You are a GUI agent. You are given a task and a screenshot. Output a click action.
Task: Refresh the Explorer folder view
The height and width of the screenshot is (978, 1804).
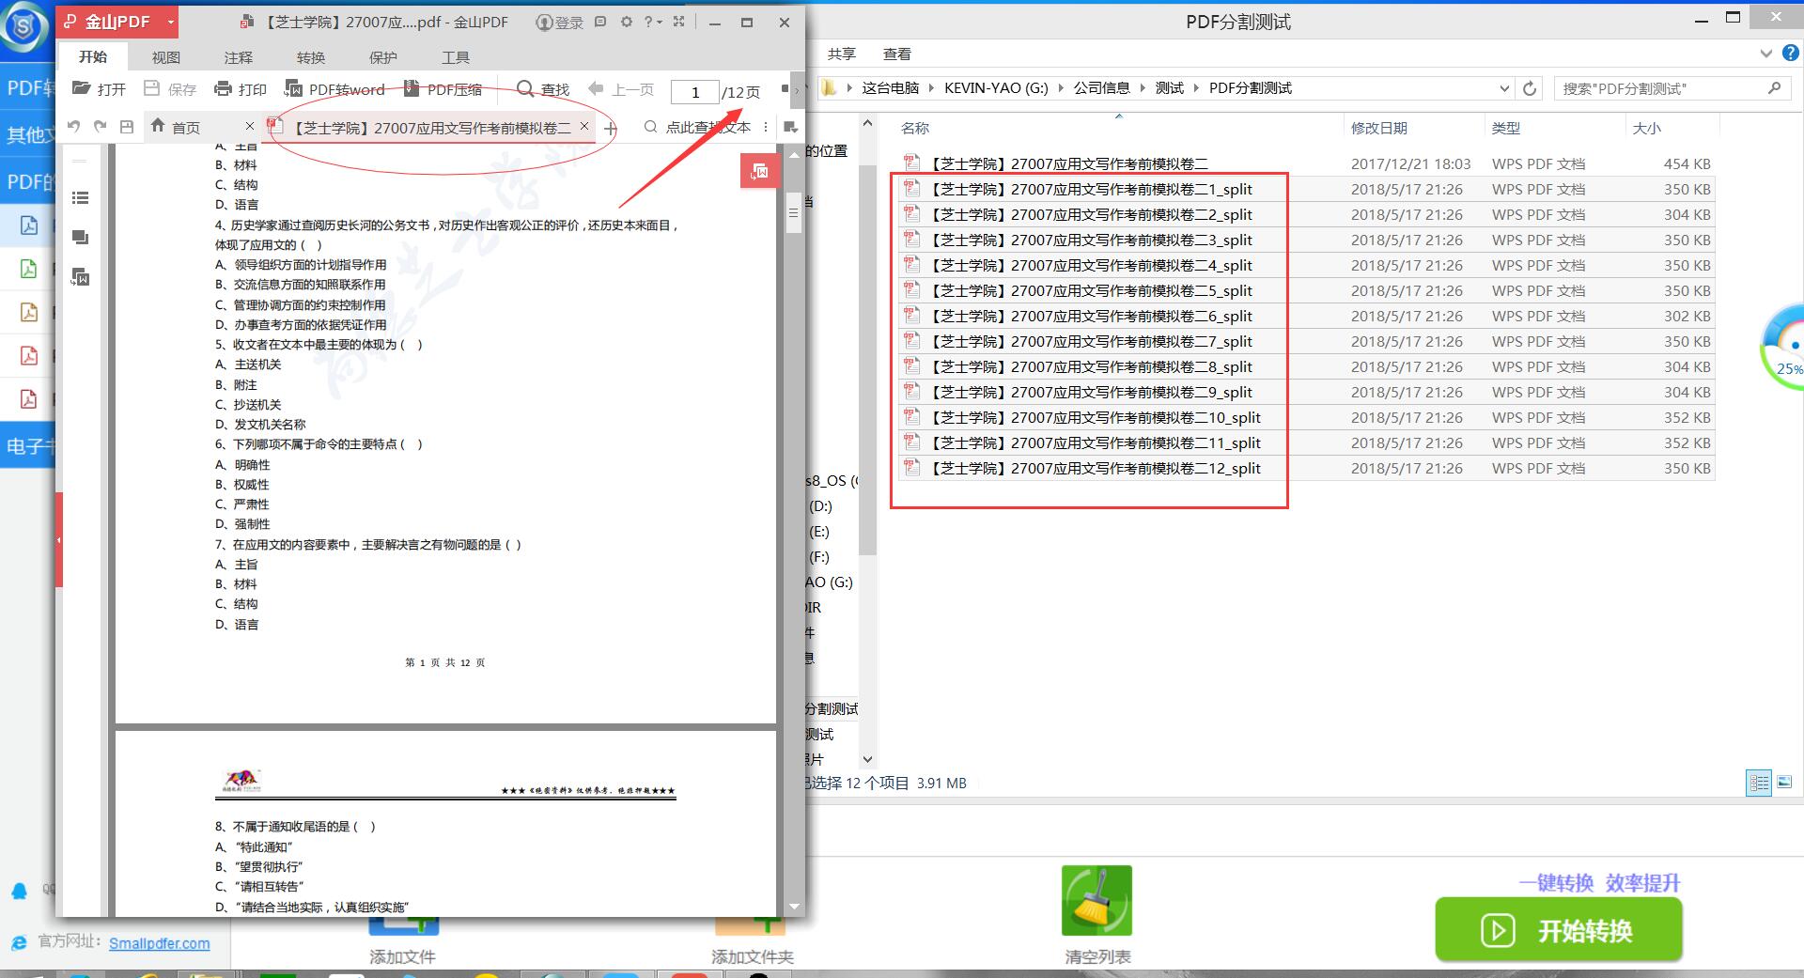coord(1530,88)
